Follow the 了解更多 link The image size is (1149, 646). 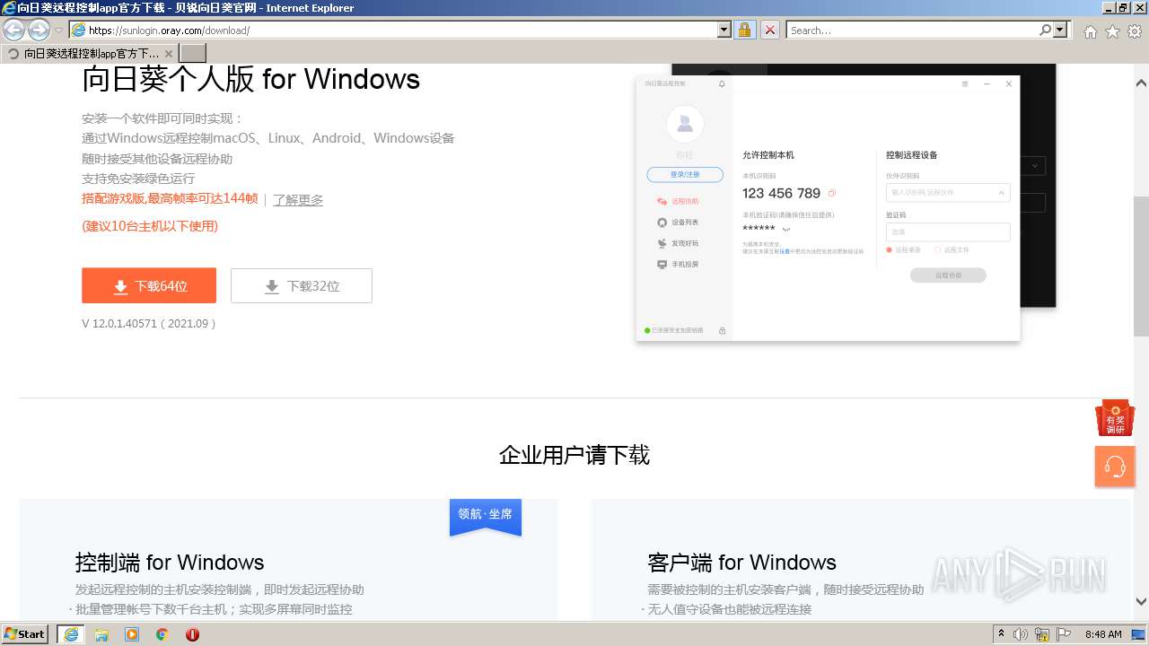pos(298,199)
